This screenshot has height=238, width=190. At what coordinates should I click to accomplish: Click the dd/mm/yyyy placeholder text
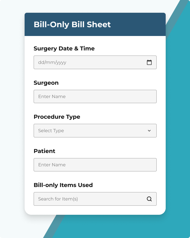[52, 62]
